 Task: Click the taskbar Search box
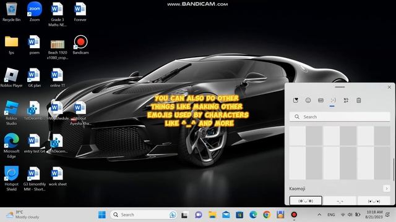click(144, 215)
